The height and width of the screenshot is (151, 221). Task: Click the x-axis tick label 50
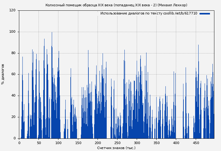tap(39, 143)
